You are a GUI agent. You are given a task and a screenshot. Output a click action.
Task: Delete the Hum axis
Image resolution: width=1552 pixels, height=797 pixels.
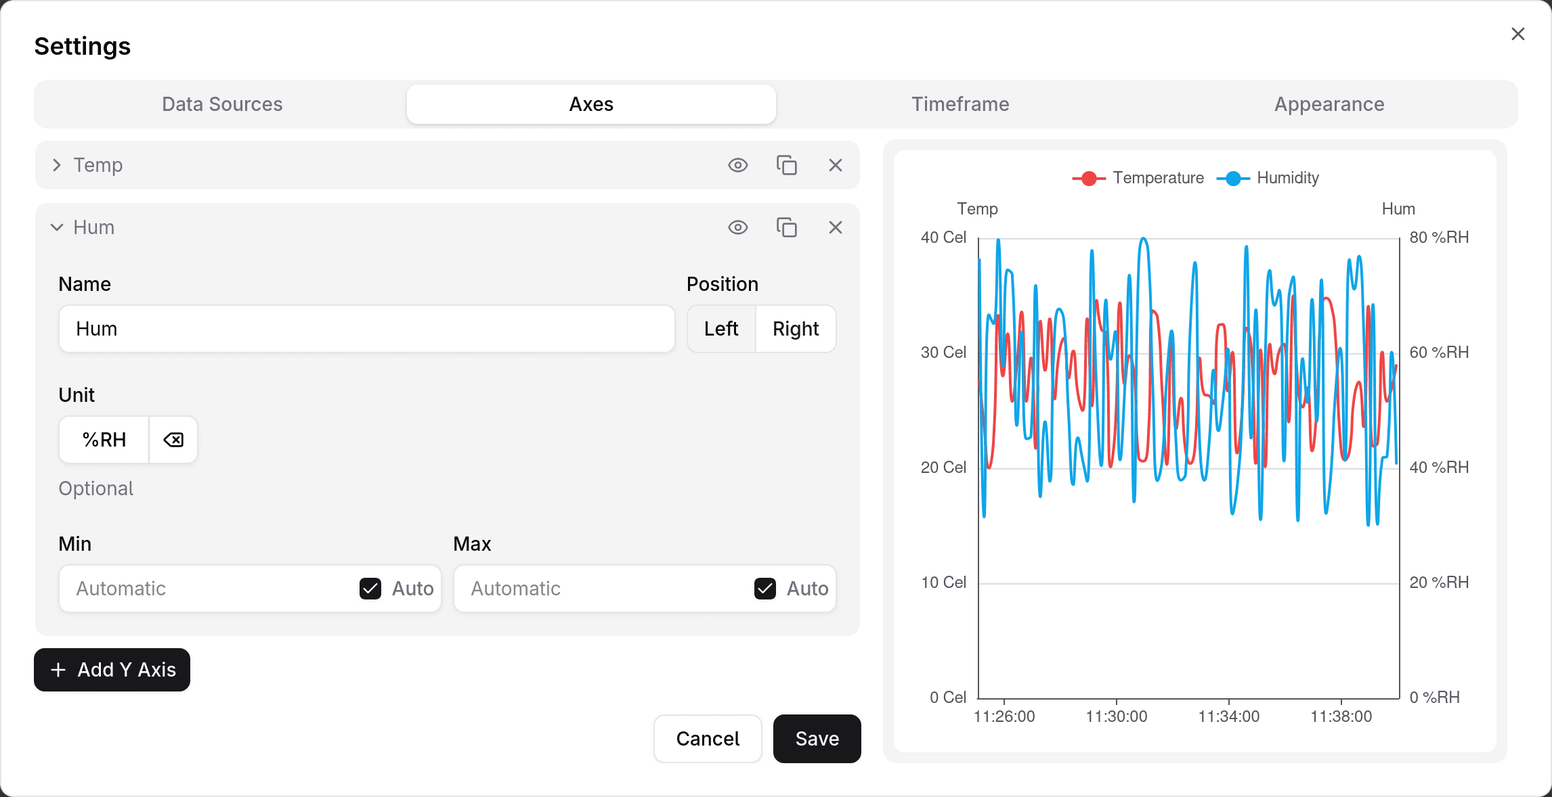(835, 227)
